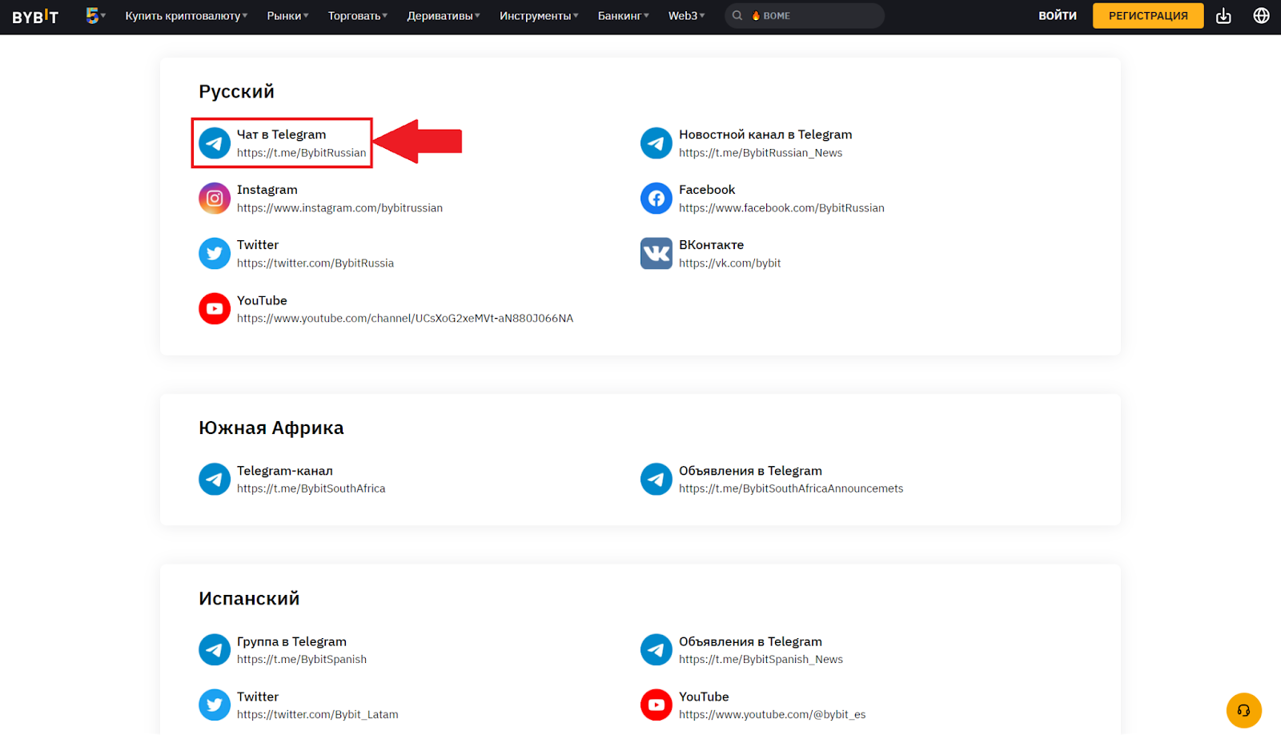Open the twitter.com/Bybit_Latam link
1281x735 pixels.
(318, 715)
